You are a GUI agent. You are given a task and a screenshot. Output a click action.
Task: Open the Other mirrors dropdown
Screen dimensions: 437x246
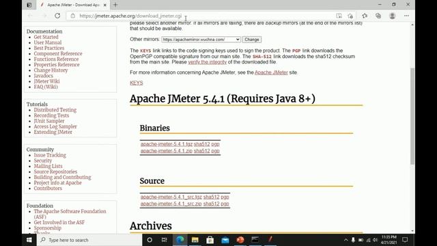pos(201,40)
